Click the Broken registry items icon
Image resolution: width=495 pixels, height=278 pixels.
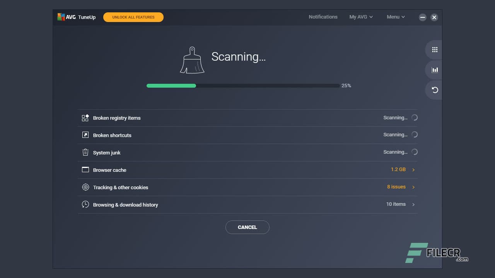pos(85,118)
